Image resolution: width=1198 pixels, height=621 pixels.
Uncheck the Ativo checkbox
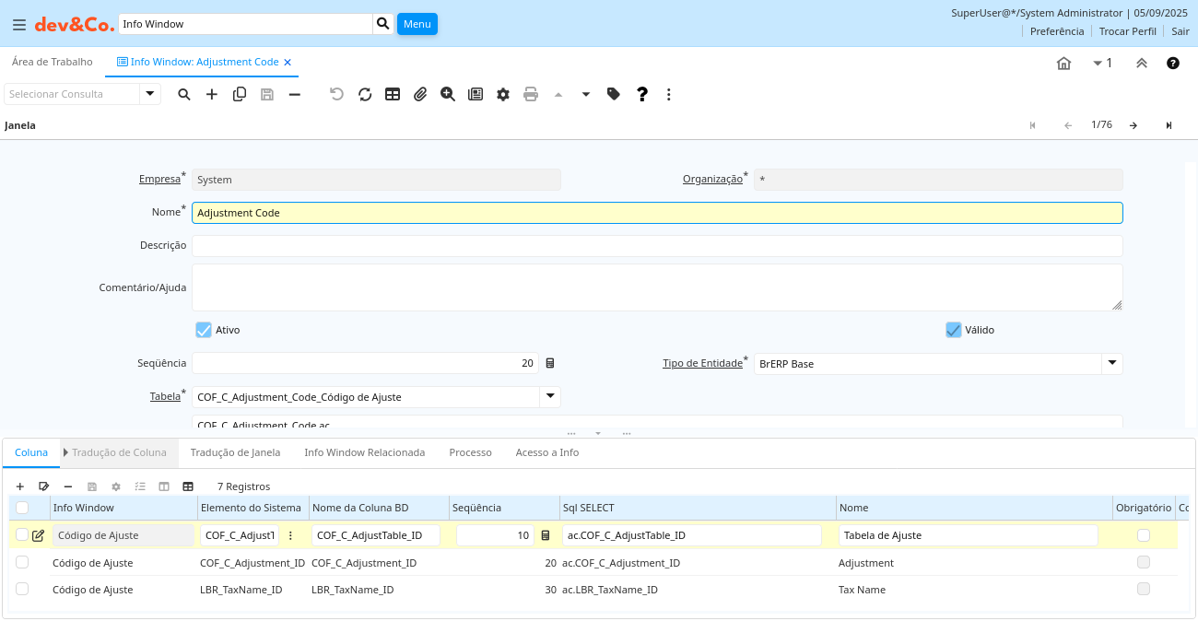[204, 330]
